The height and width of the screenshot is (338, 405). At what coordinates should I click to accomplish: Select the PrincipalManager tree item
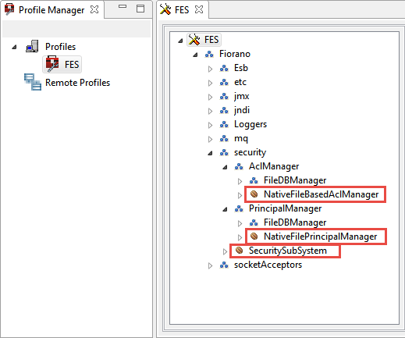(285, 208)
